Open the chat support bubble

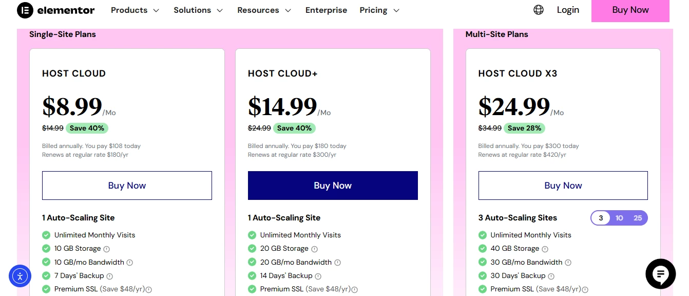tap(660, 274)
